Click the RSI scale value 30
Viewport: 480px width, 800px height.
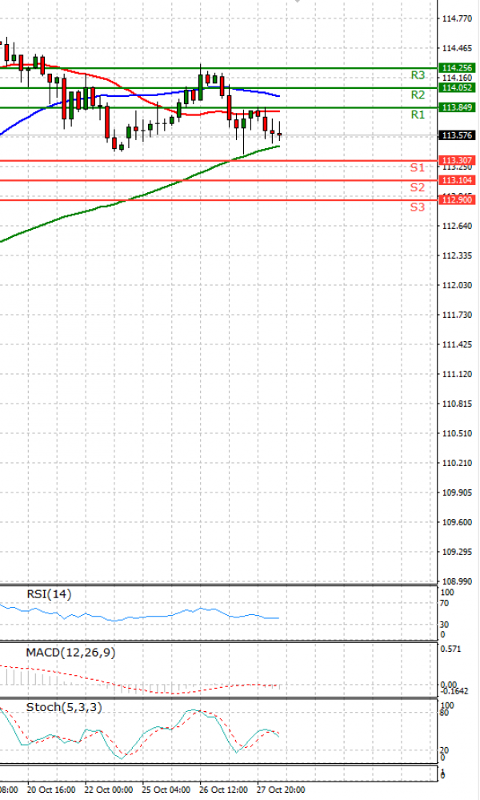click(x=444, y=625)
